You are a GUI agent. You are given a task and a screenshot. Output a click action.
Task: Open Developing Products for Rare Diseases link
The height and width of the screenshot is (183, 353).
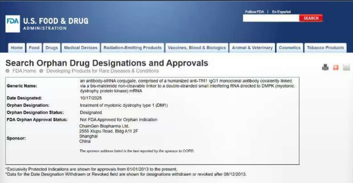coord(102,71)
